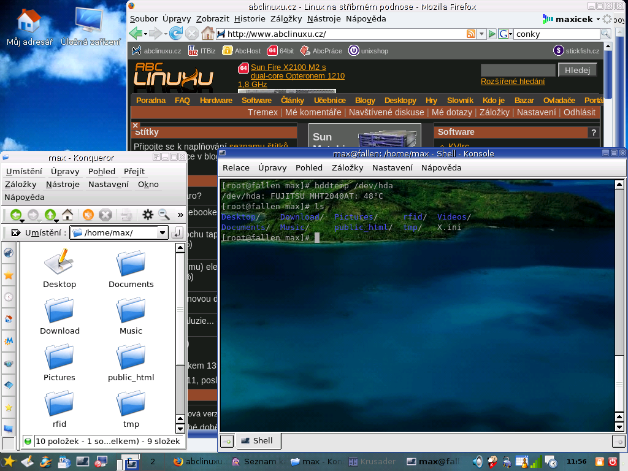Expand Konqueror up-folder dropdown arrow

[56, 221]
